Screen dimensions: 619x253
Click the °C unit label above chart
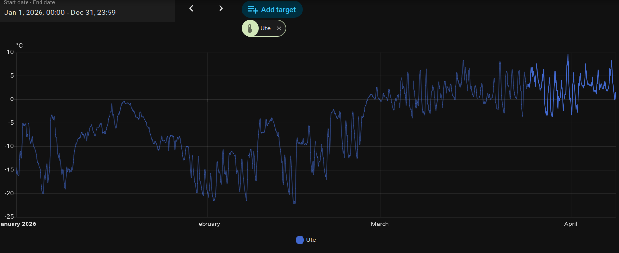(x=19, y=46)
